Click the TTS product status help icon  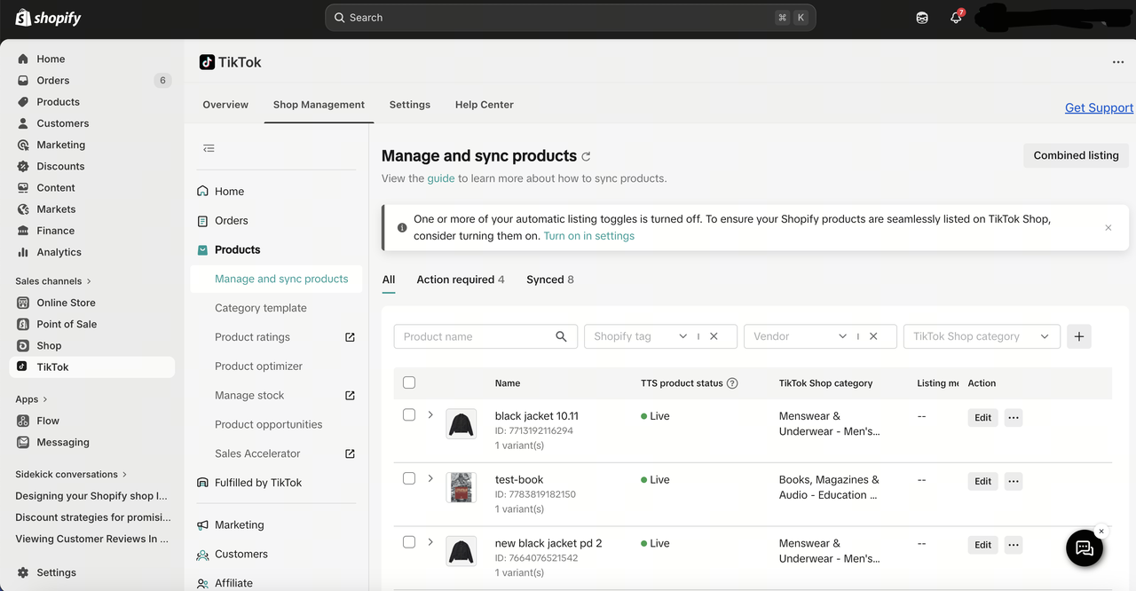pyautogui.click(x=732, y=383)
